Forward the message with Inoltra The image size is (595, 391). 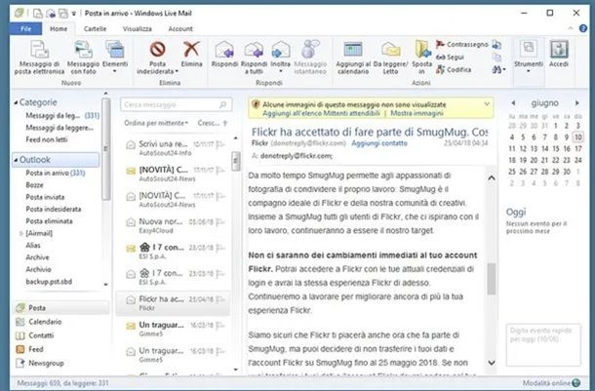pos(280,58)
